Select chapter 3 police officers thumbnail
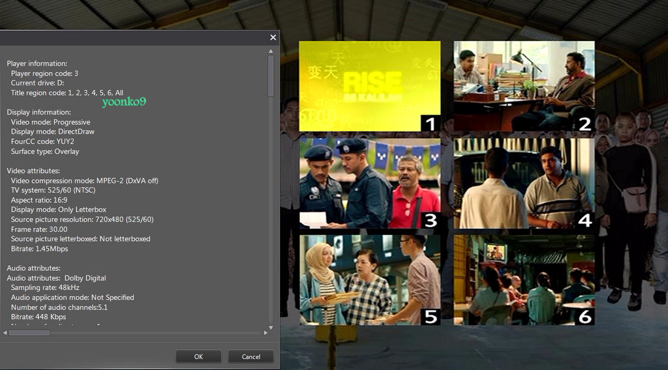Screen dimensions: 668x370 tap(370, 183)
